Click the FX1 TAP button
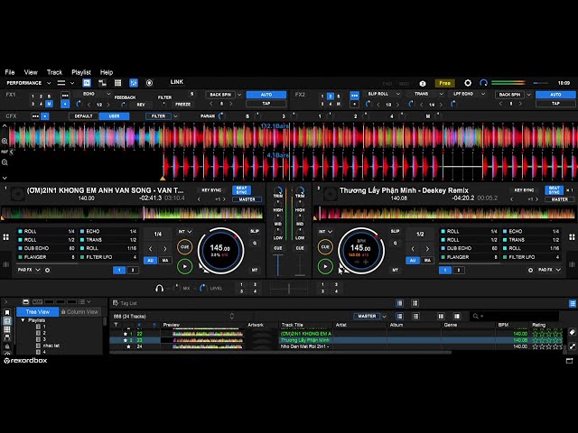578x433 pixels. click(x=266, y=104)
